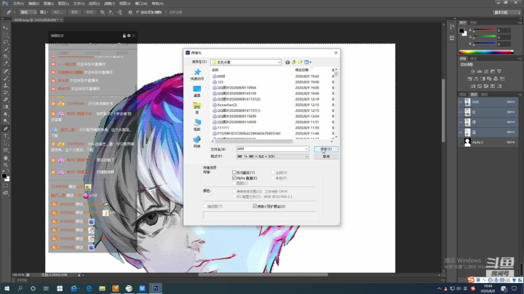The width and height of the screenshot is (524, 294).
Task: Select the Hand tool
Action: 5,158
